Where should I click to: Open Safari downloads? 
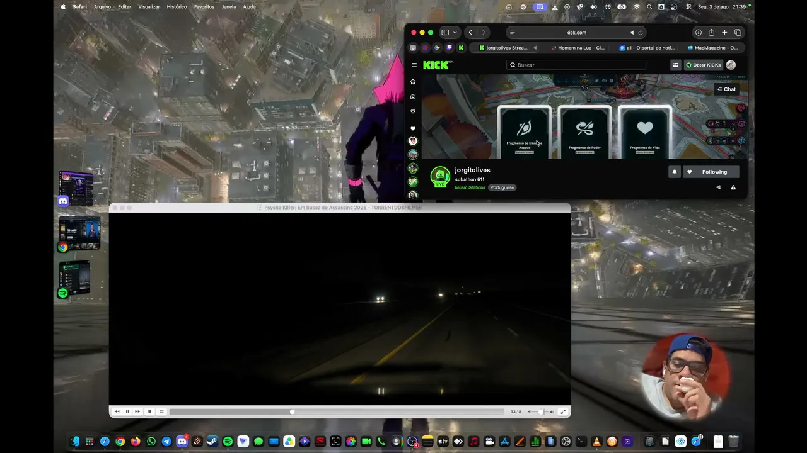click(699, 33)
